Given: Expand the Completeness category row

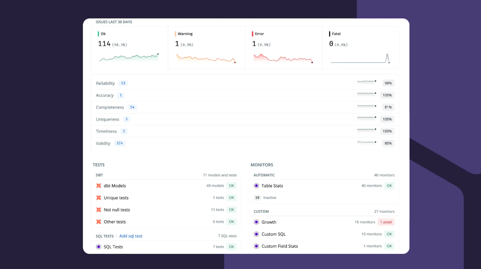Looking at the screenshot, I should (x=110, y=107).
